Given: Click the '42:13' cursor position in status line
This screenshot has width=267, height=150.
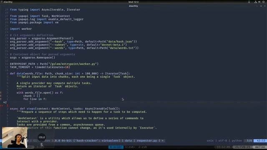Looking at the screenshot, I should tap(260, 141).
